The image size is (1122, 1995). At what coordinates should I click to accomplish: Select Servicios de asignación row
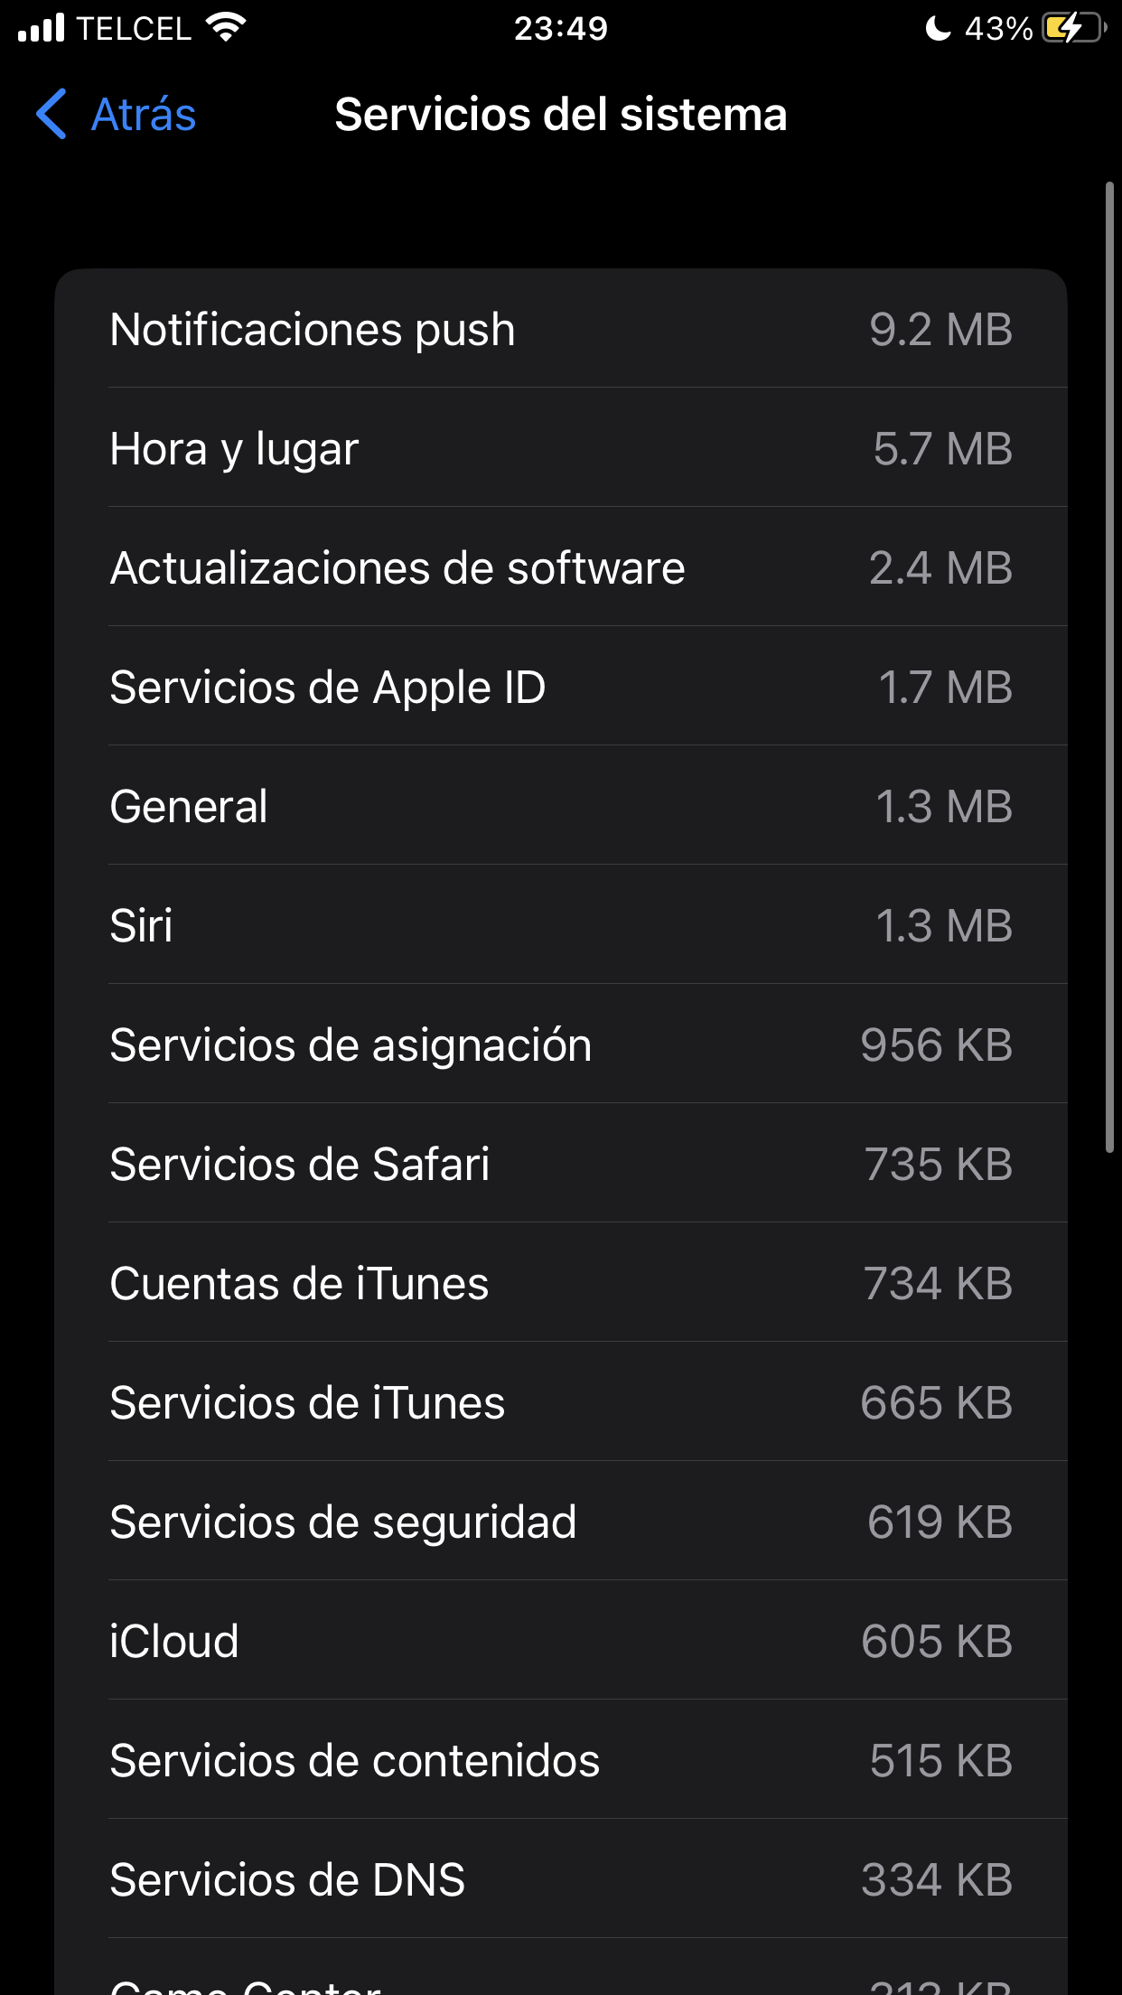tap(560, 1044)
